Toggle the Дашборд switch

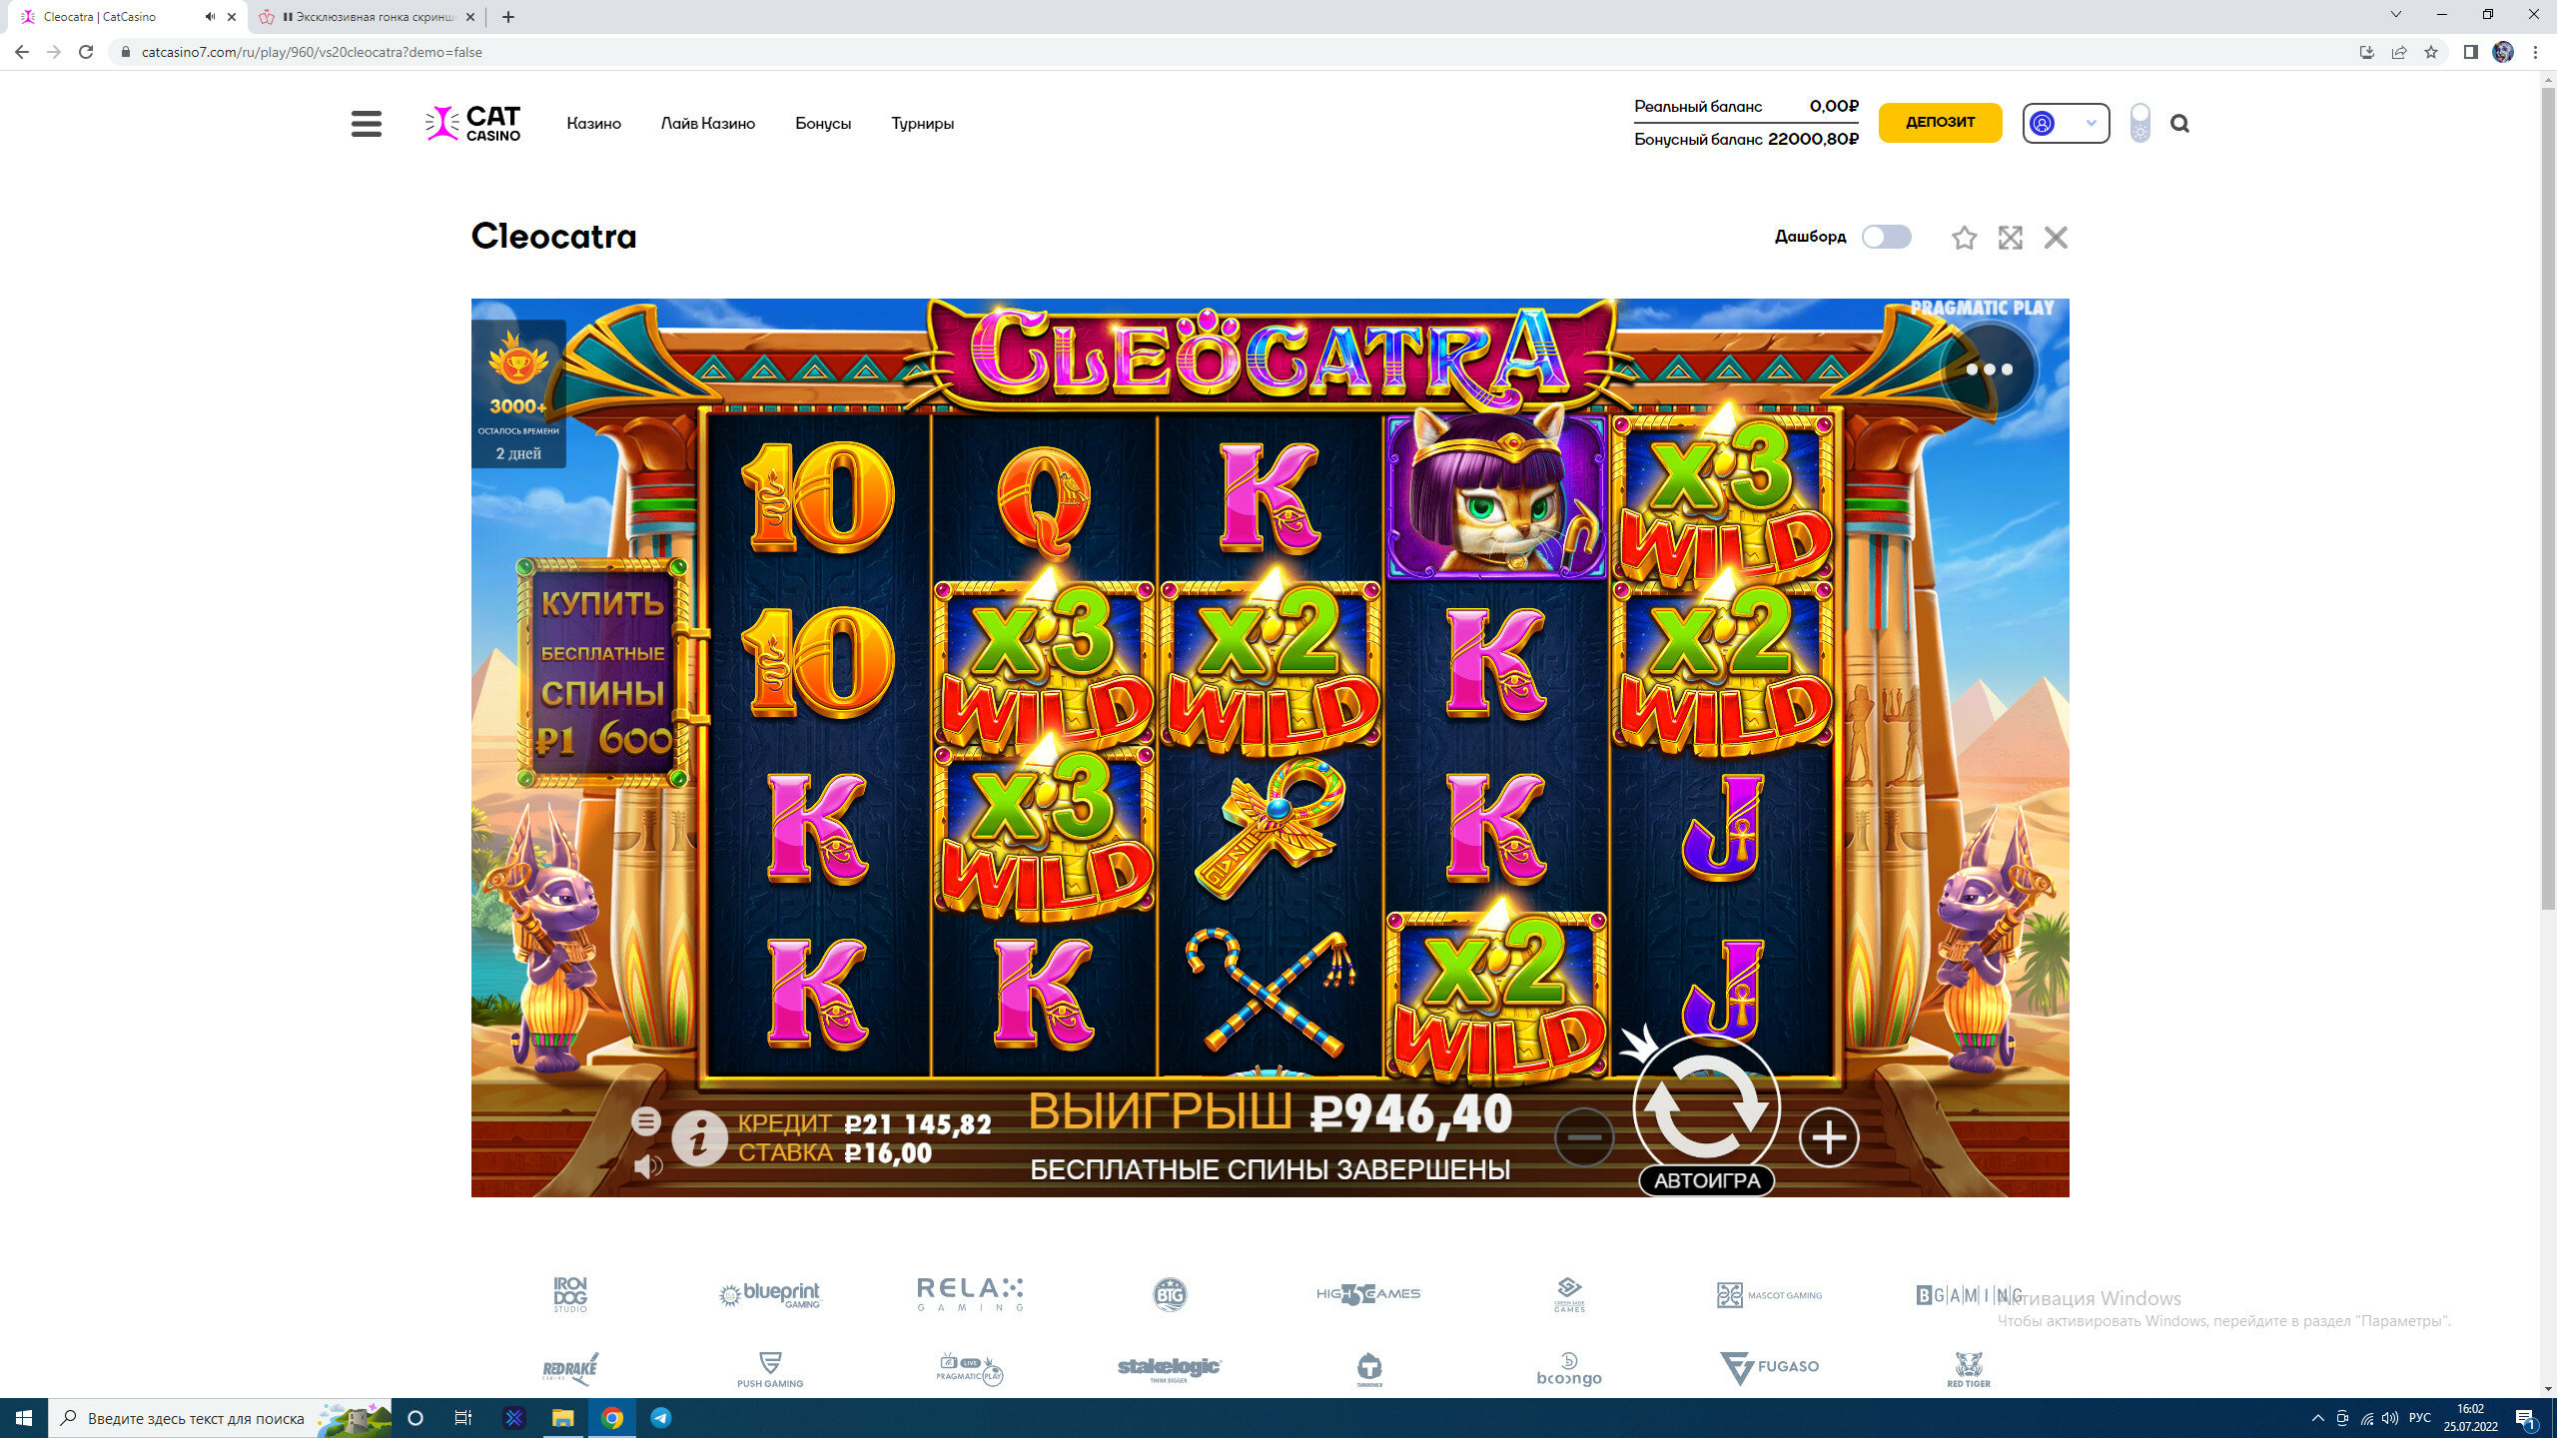click(x=1886, y=237)
